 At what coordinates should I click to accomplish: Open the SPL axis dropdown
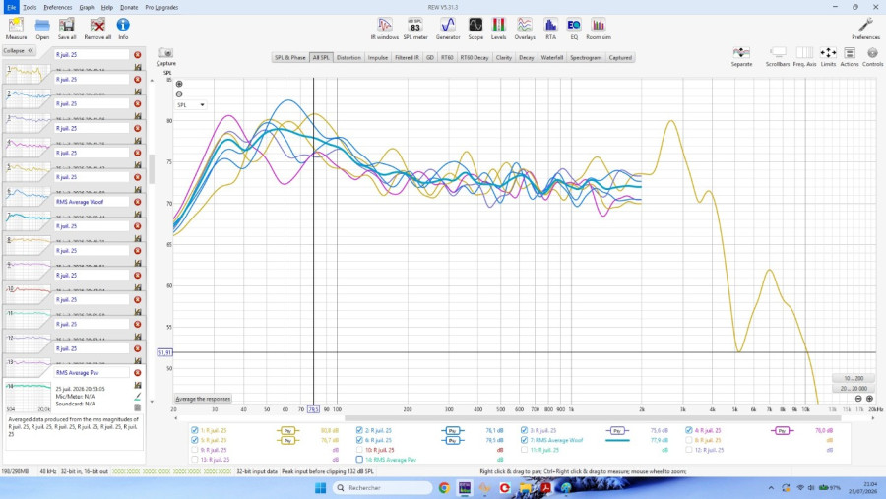190,105
